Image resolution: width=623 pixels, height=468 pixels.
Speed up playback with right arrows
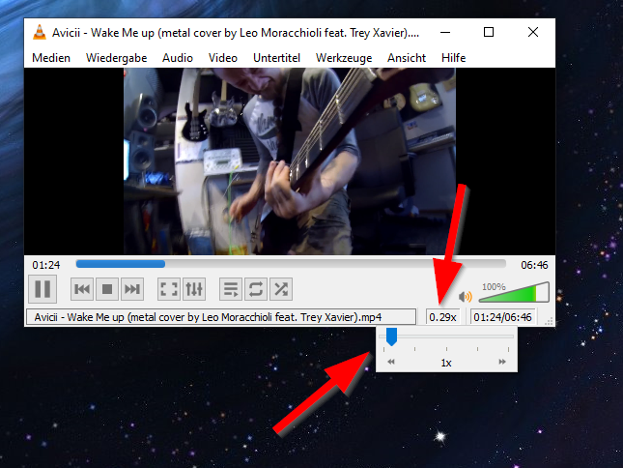(502, 362)
